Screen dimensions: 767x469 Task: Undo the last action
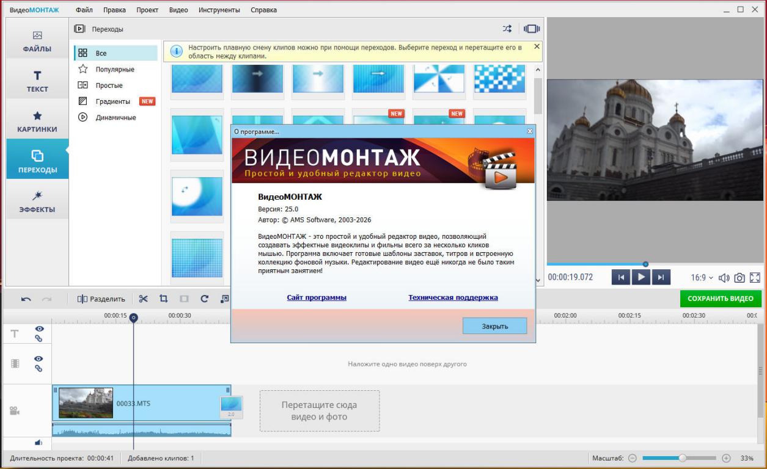click(26, 299)
